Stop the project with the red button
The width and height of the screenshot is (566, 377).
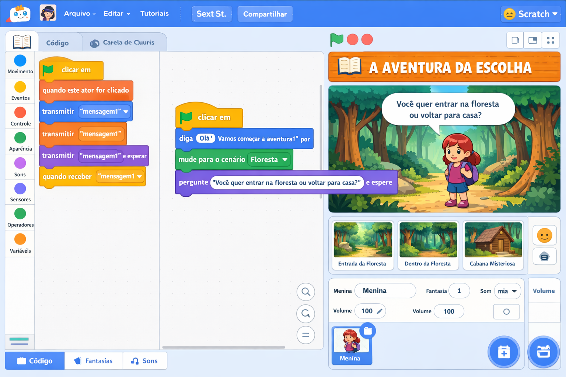pyautogui.click(x=352, y=39)
